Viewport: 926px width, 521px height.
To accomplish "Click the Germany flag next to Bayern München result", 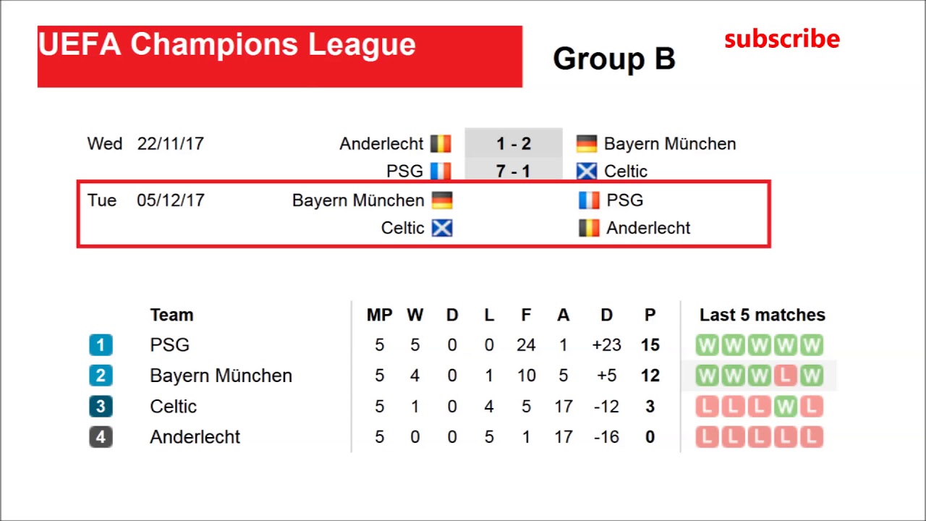I will point(587,143).
